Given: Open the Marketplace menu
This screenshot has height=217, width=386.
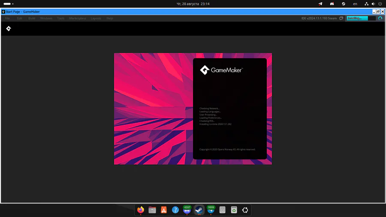Looking at the screenshot, I should [x=77, y=18].
